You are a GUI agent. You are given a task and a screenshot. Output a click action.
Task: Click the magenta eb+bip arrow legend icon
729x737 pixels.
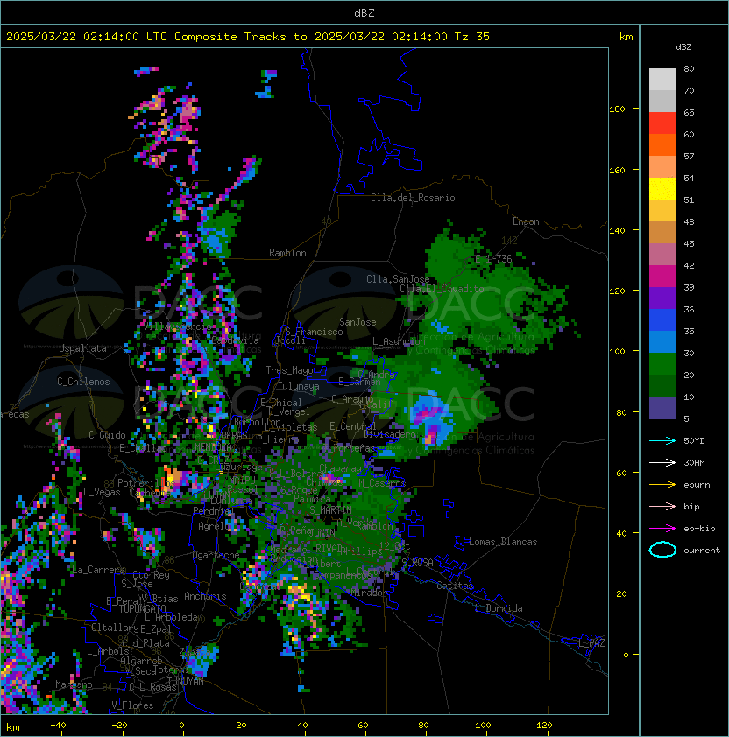(662, 529)
